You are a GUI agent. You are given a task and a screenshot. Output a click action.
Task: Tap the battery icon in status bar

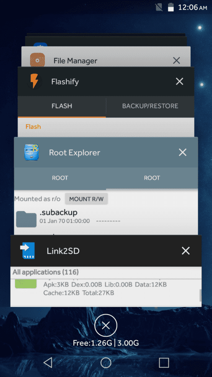[171, 7]
